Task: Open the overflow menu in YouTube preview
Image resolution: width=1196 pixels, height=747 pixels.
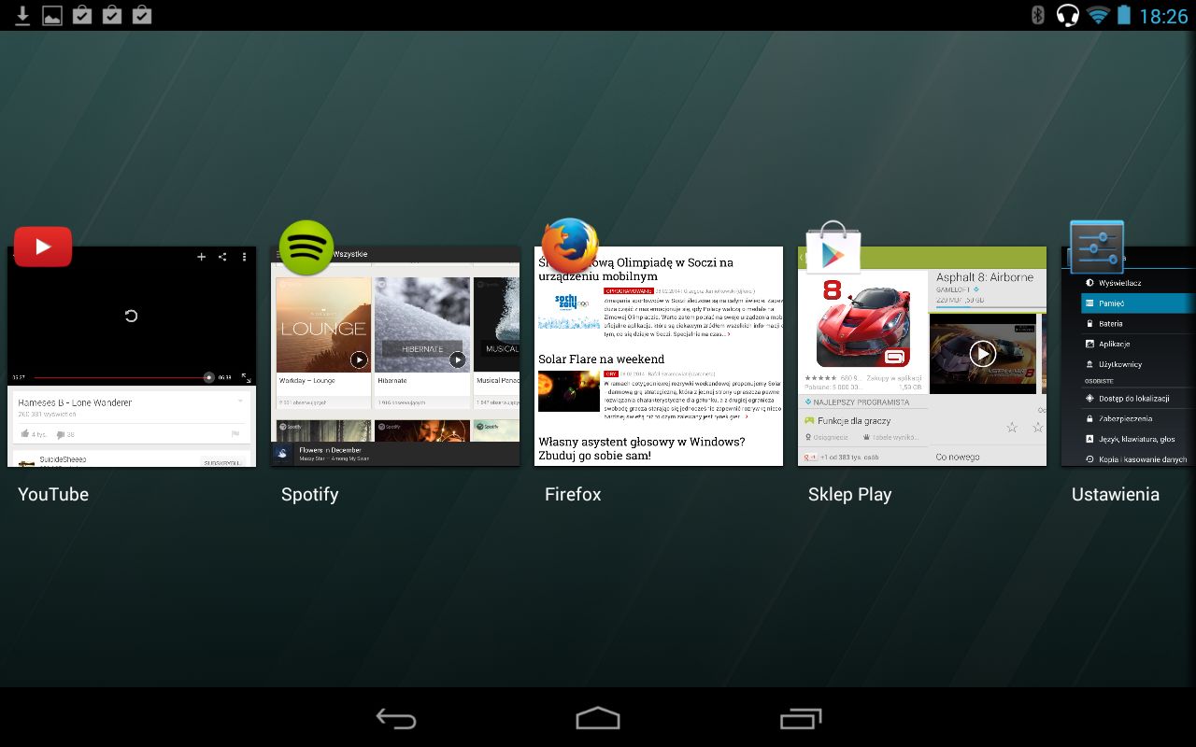Action: tap(244, 257)
